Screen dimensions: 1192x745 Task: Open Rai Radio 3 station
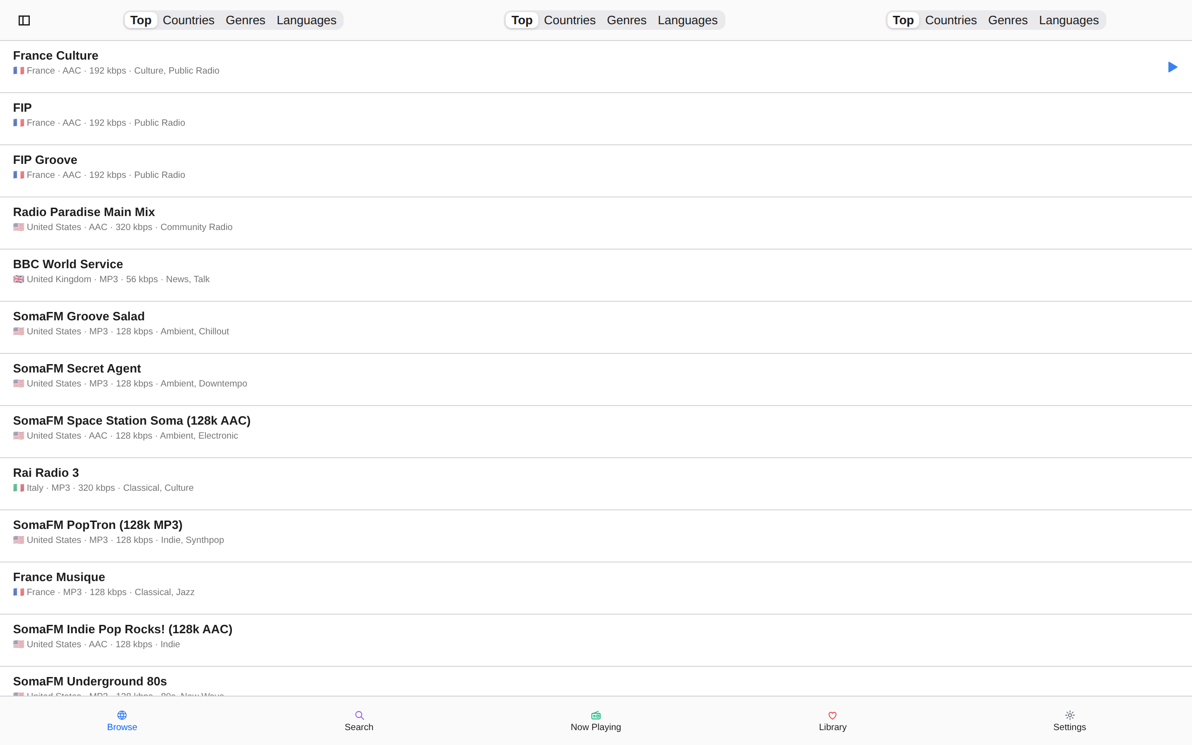click(x=596, y=484)
